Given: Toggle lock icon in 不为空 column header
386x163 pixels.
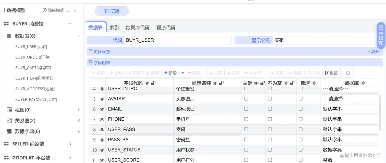Looking at the screenshot, I should click(x=292, y=83).
